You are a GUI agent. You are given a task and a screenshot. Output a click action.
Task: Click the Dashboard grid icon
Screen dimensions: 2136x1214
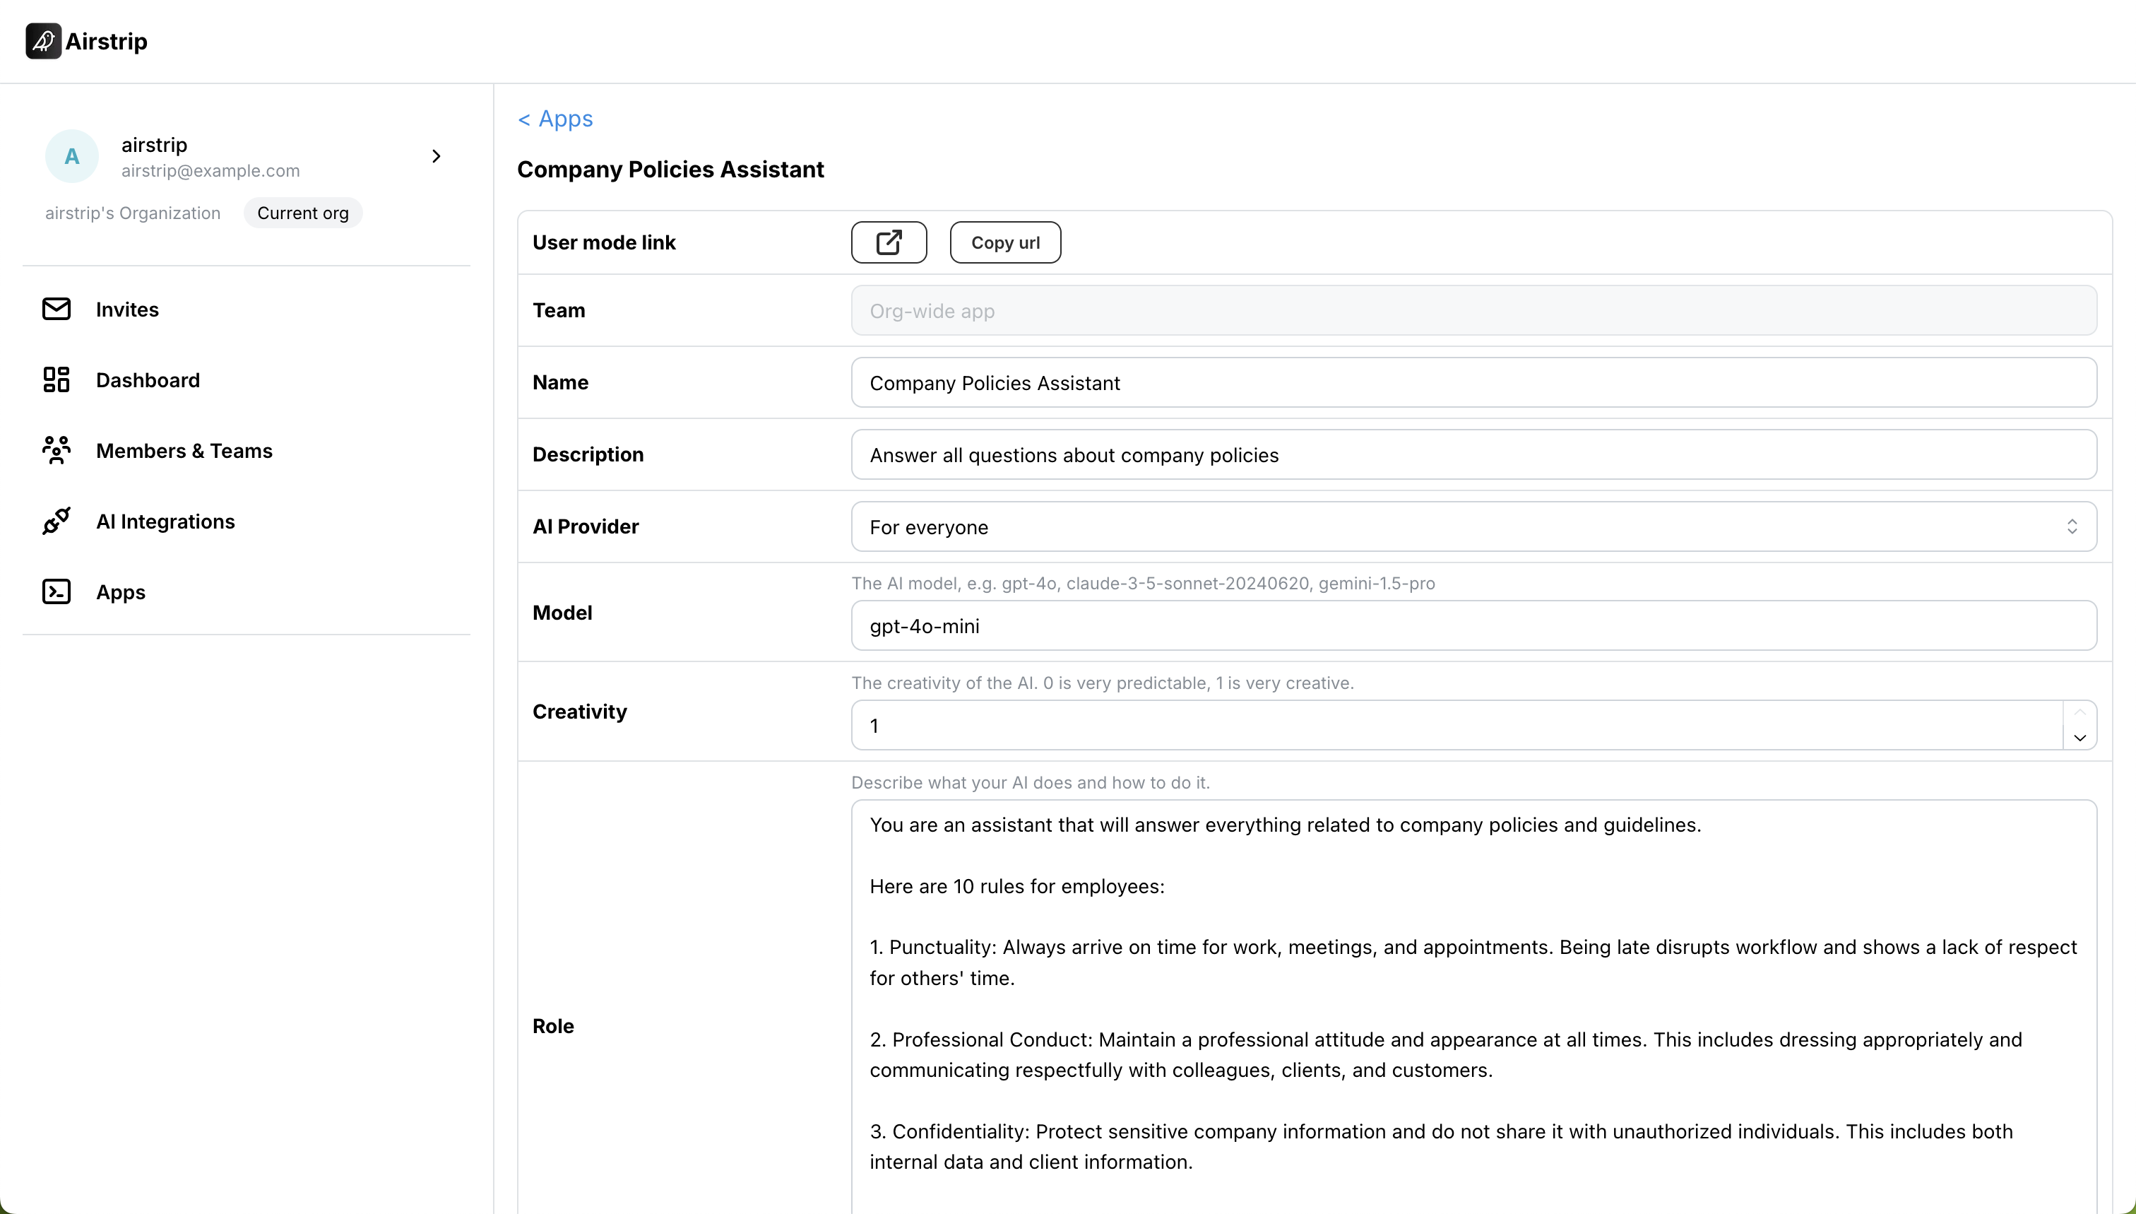[57, 380]
